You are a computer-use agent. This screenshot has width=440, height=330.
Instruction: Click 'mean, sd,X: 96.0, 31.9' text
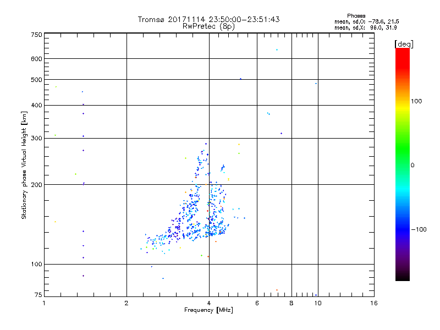365,28
